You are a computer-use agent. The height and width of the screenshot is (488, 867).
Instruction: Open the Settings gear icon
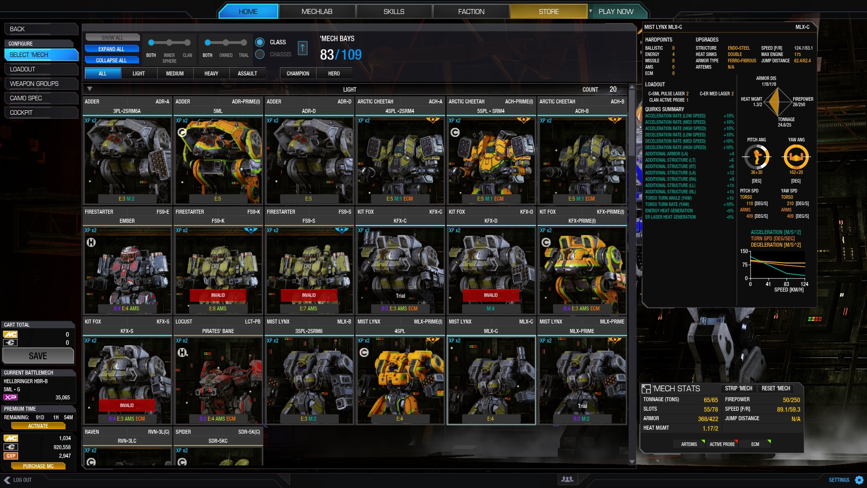point(859,480)
